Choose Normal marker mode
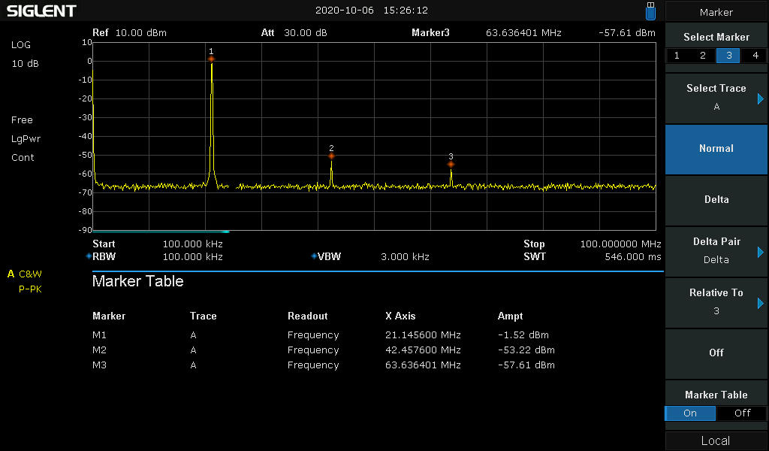This screenshot has height=451, width=769. pyautogui.click(x=716, y=149)
